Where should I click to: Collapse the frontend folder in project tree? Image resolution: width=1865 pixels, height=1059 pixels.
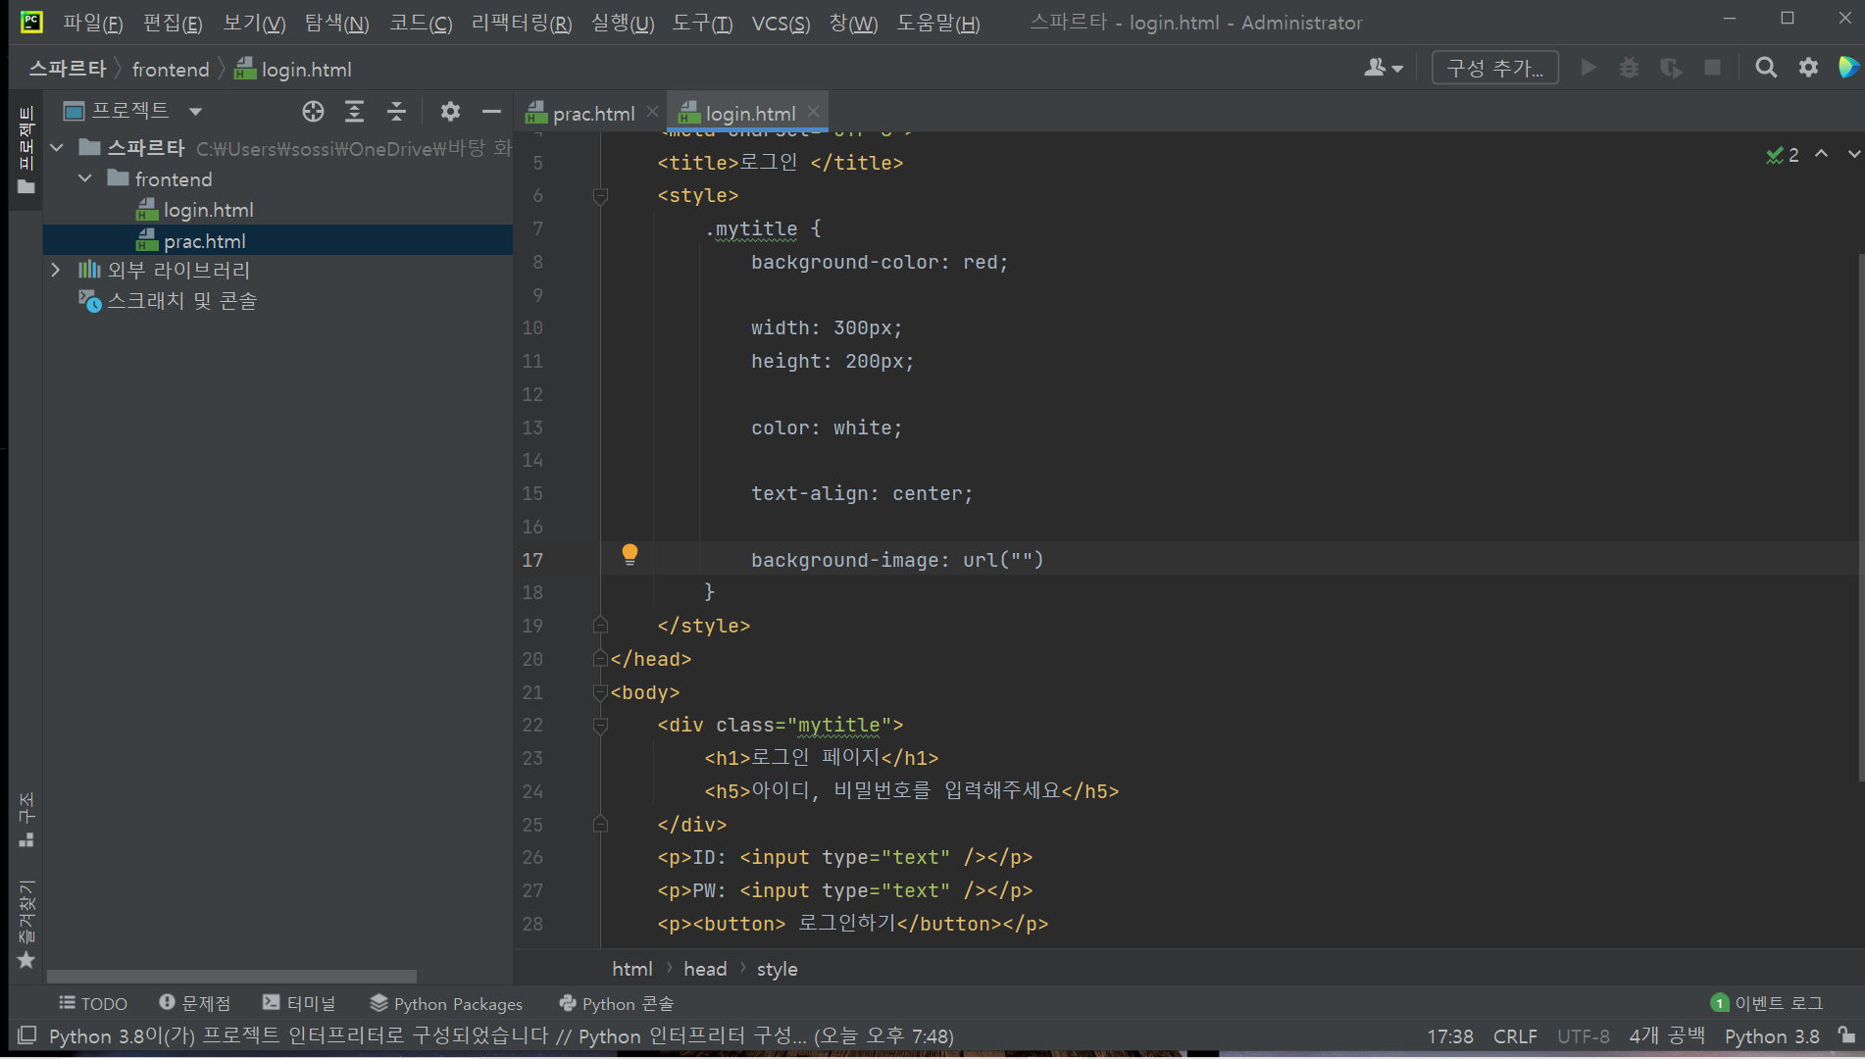tap(85, 178)
